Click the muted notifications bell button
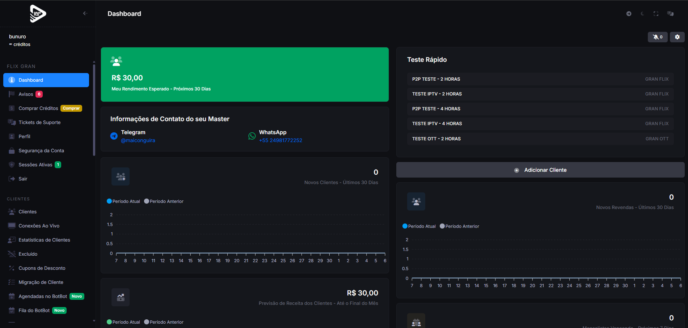 coord(657,37)
